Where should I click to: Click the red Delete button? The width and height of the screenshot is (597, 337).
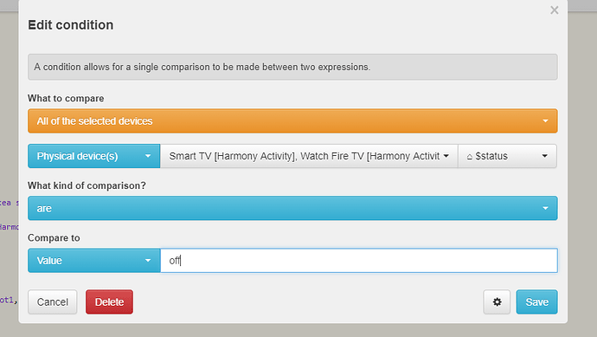tap(109, 302)
